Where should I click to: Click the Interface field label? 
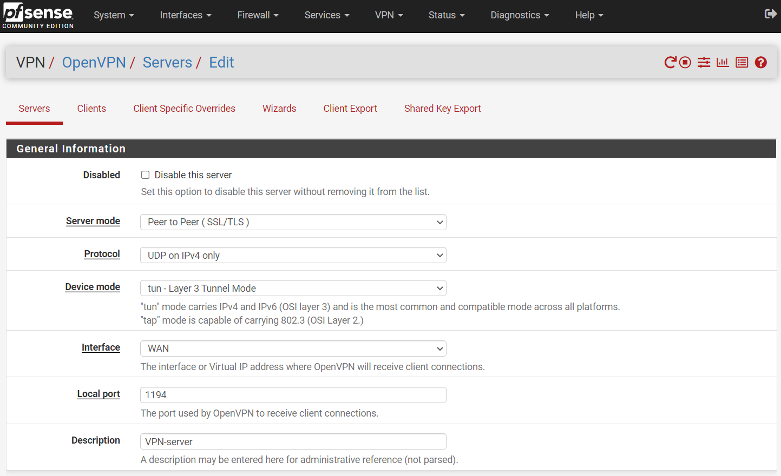pos(101,347)
